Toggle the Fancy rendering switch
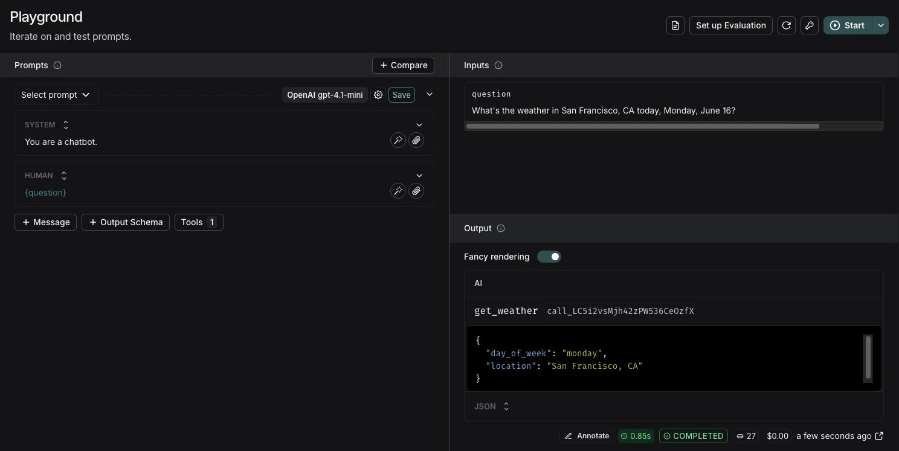 tap(549, 257)
